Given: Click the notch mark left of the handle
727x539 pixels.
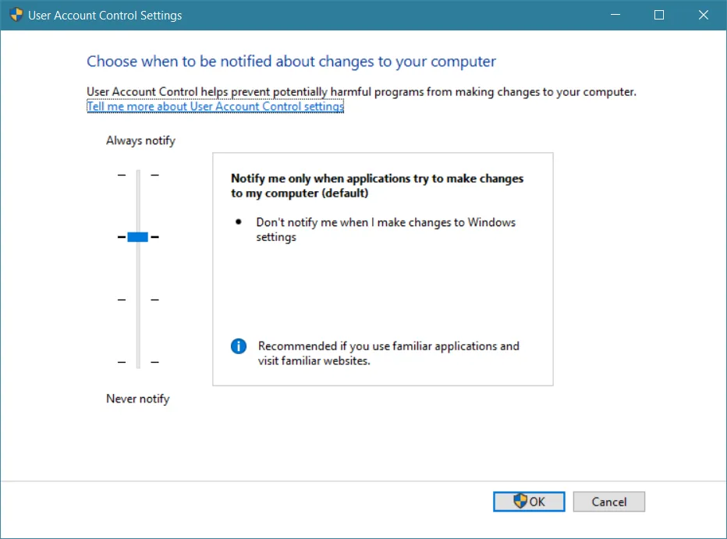Looking at the screenshot, I should (122, 236).
